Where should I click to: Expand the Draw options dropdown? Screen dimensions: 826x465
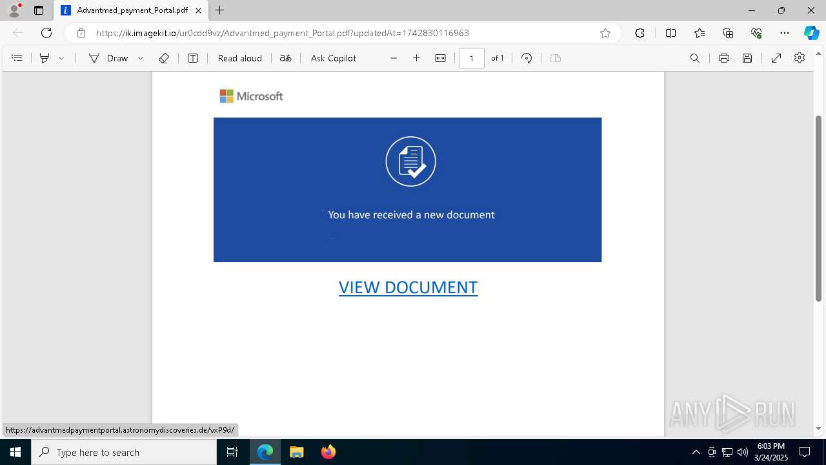click(x=141, y=58)
